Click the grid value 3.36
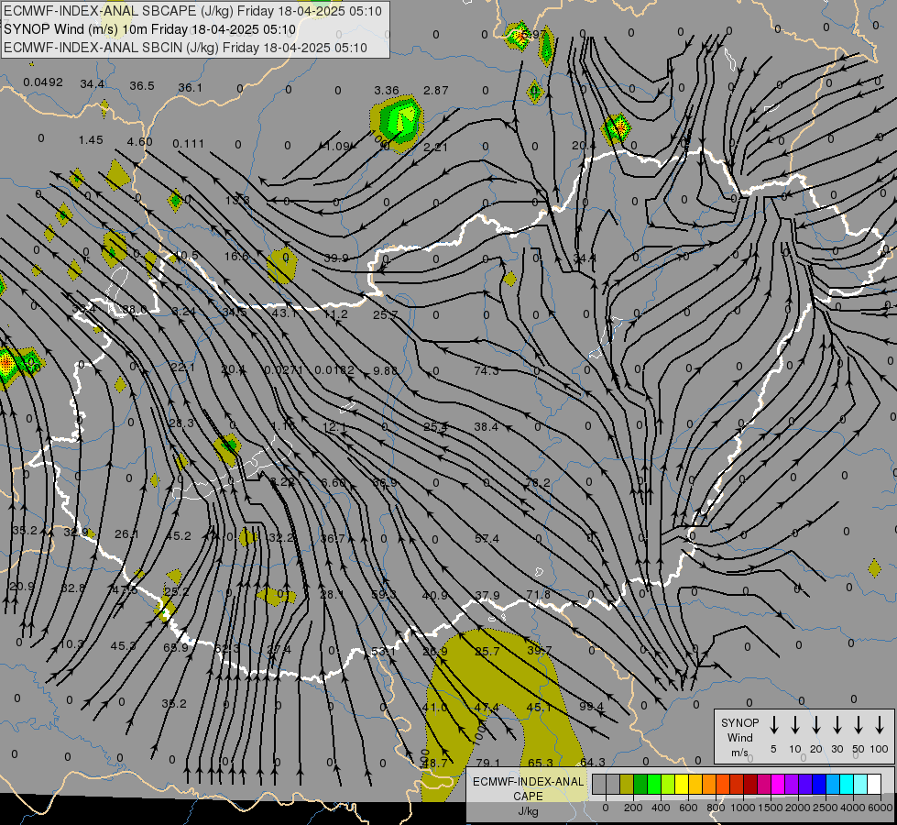The image size is (897, 825). click(387, 91)
